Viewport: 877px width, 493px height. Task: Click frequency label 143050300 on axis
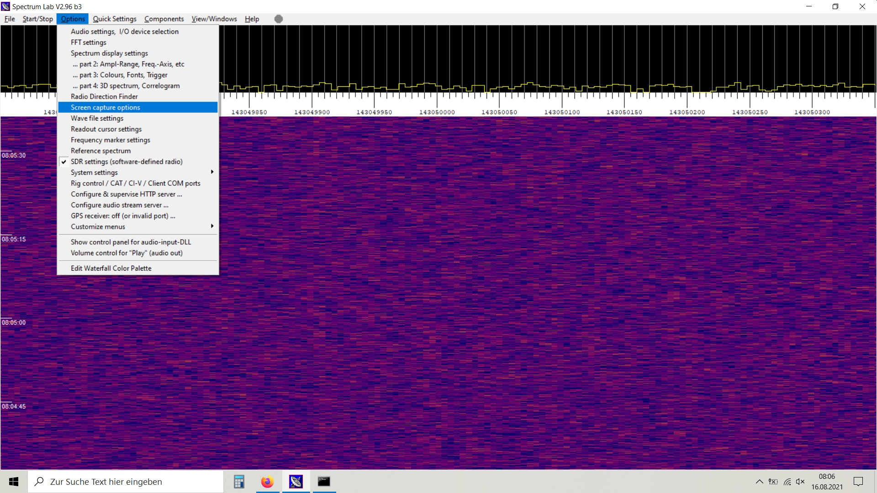tap(812, 112)
